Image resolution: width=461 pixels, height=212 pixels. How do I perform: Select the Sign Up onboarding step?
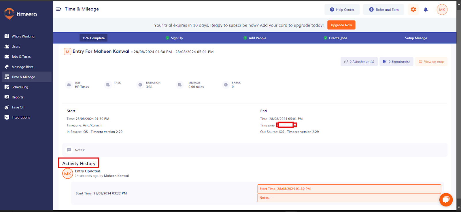[x=174, y=38]
